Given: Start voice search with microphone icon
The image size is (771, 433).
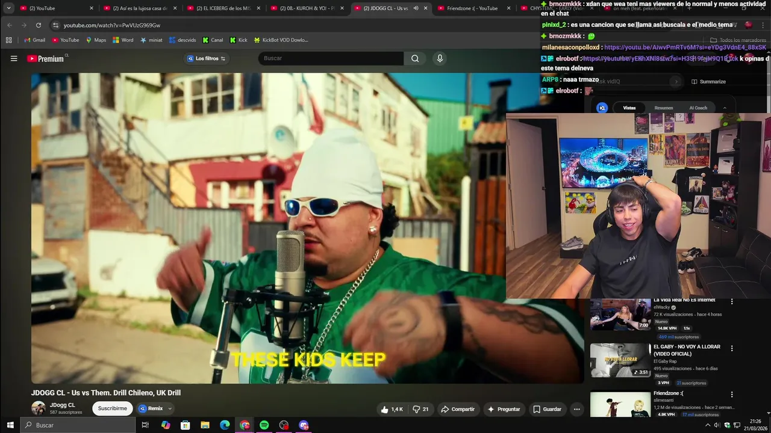Looking at the screenshot, I should coord(440,58).
